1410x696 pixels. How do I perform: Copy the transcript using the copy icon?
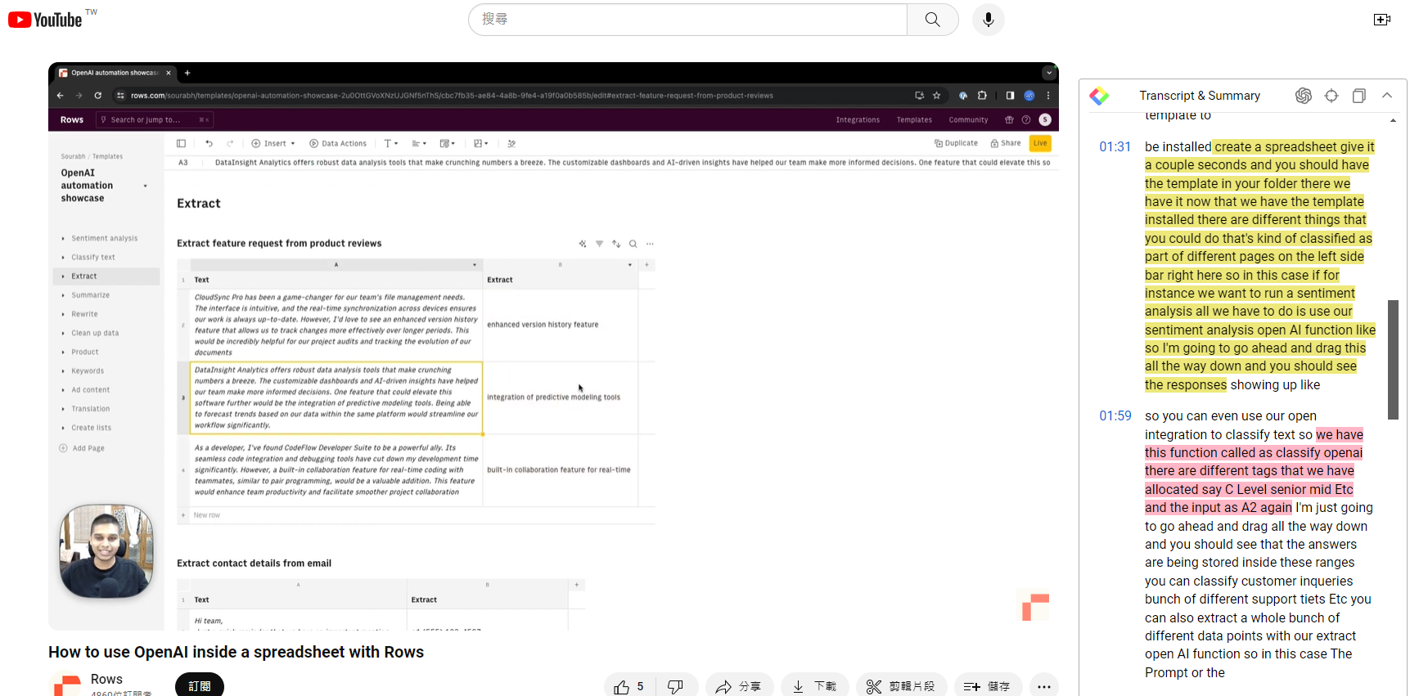pyautogui.click(x=1358, y=96)
